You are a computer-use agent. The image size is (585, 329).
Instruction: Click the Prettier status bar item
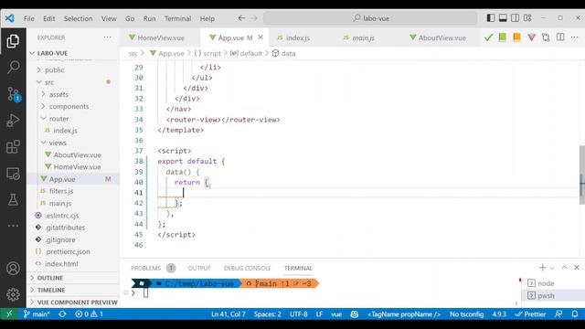530,314
